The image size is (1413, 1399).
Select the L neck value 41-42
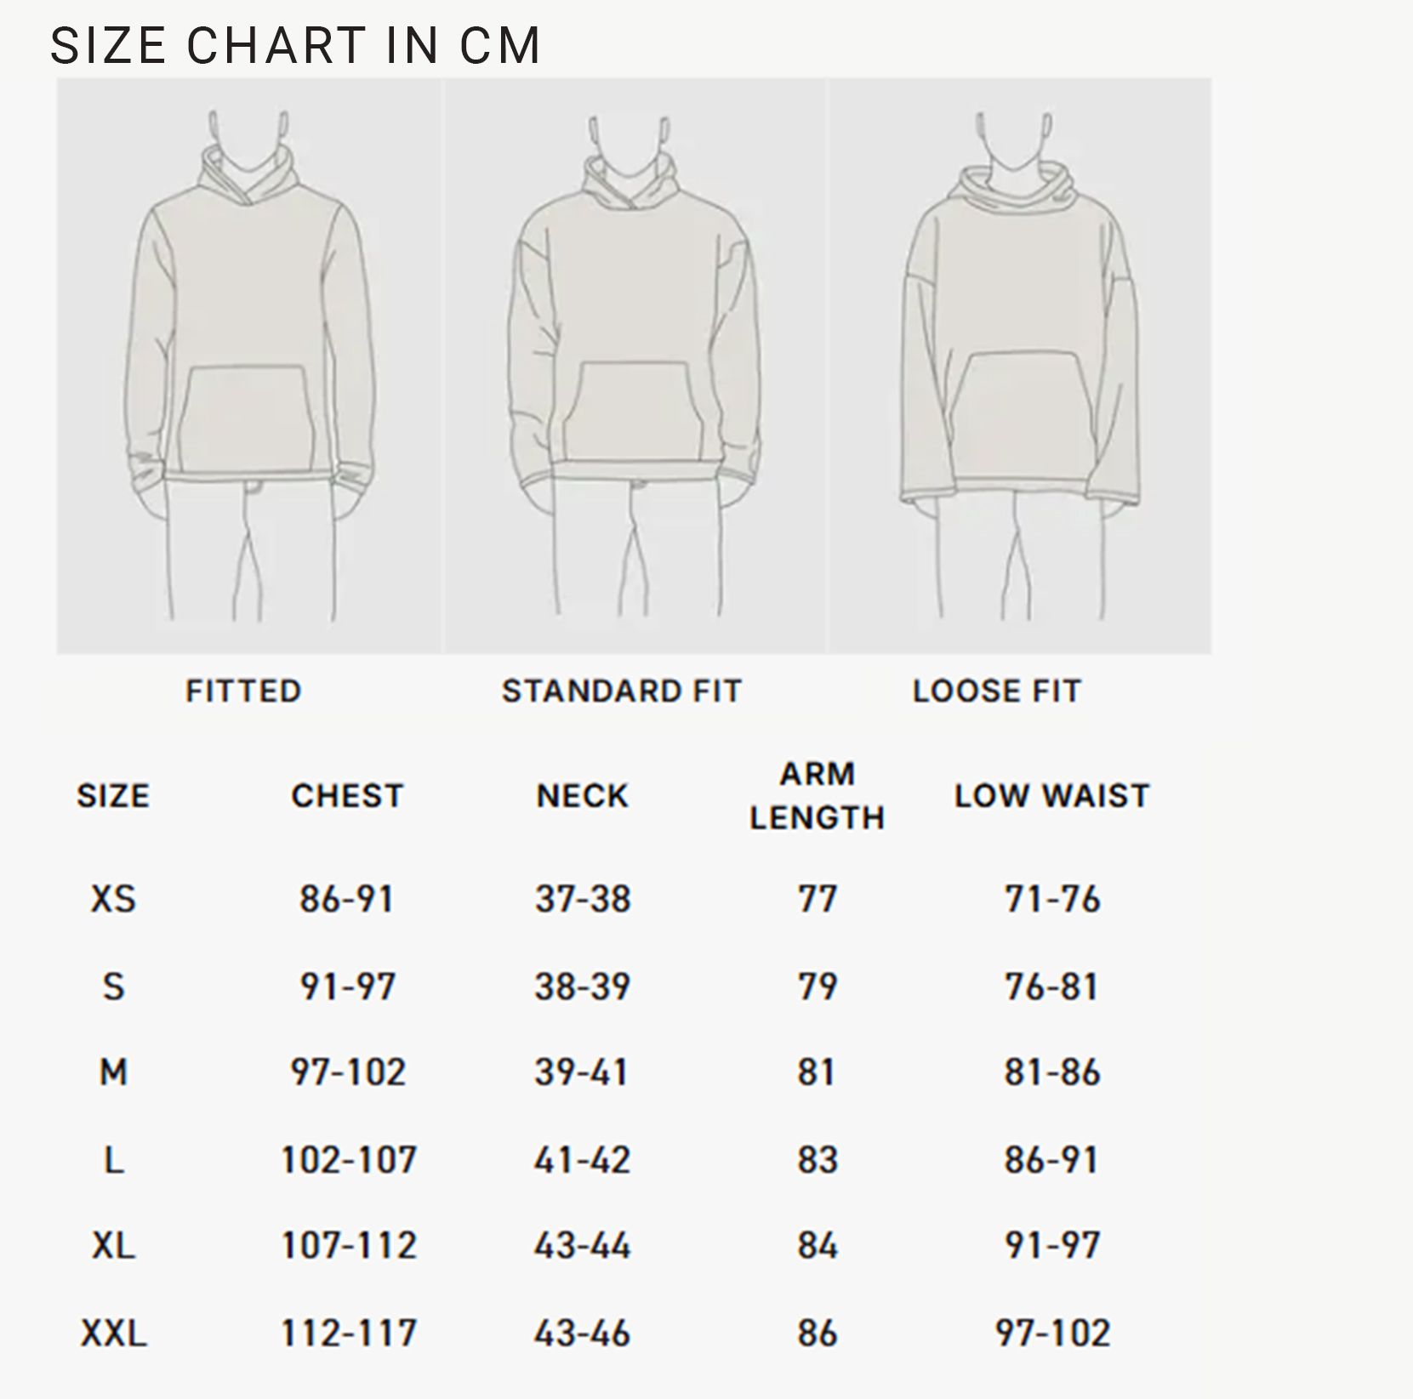(583, 1160)
